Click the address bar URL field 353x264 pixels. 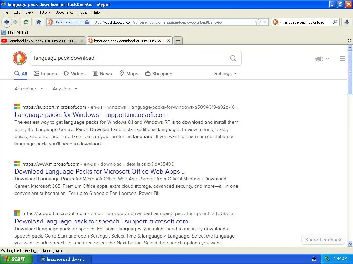tap(172, 22)
